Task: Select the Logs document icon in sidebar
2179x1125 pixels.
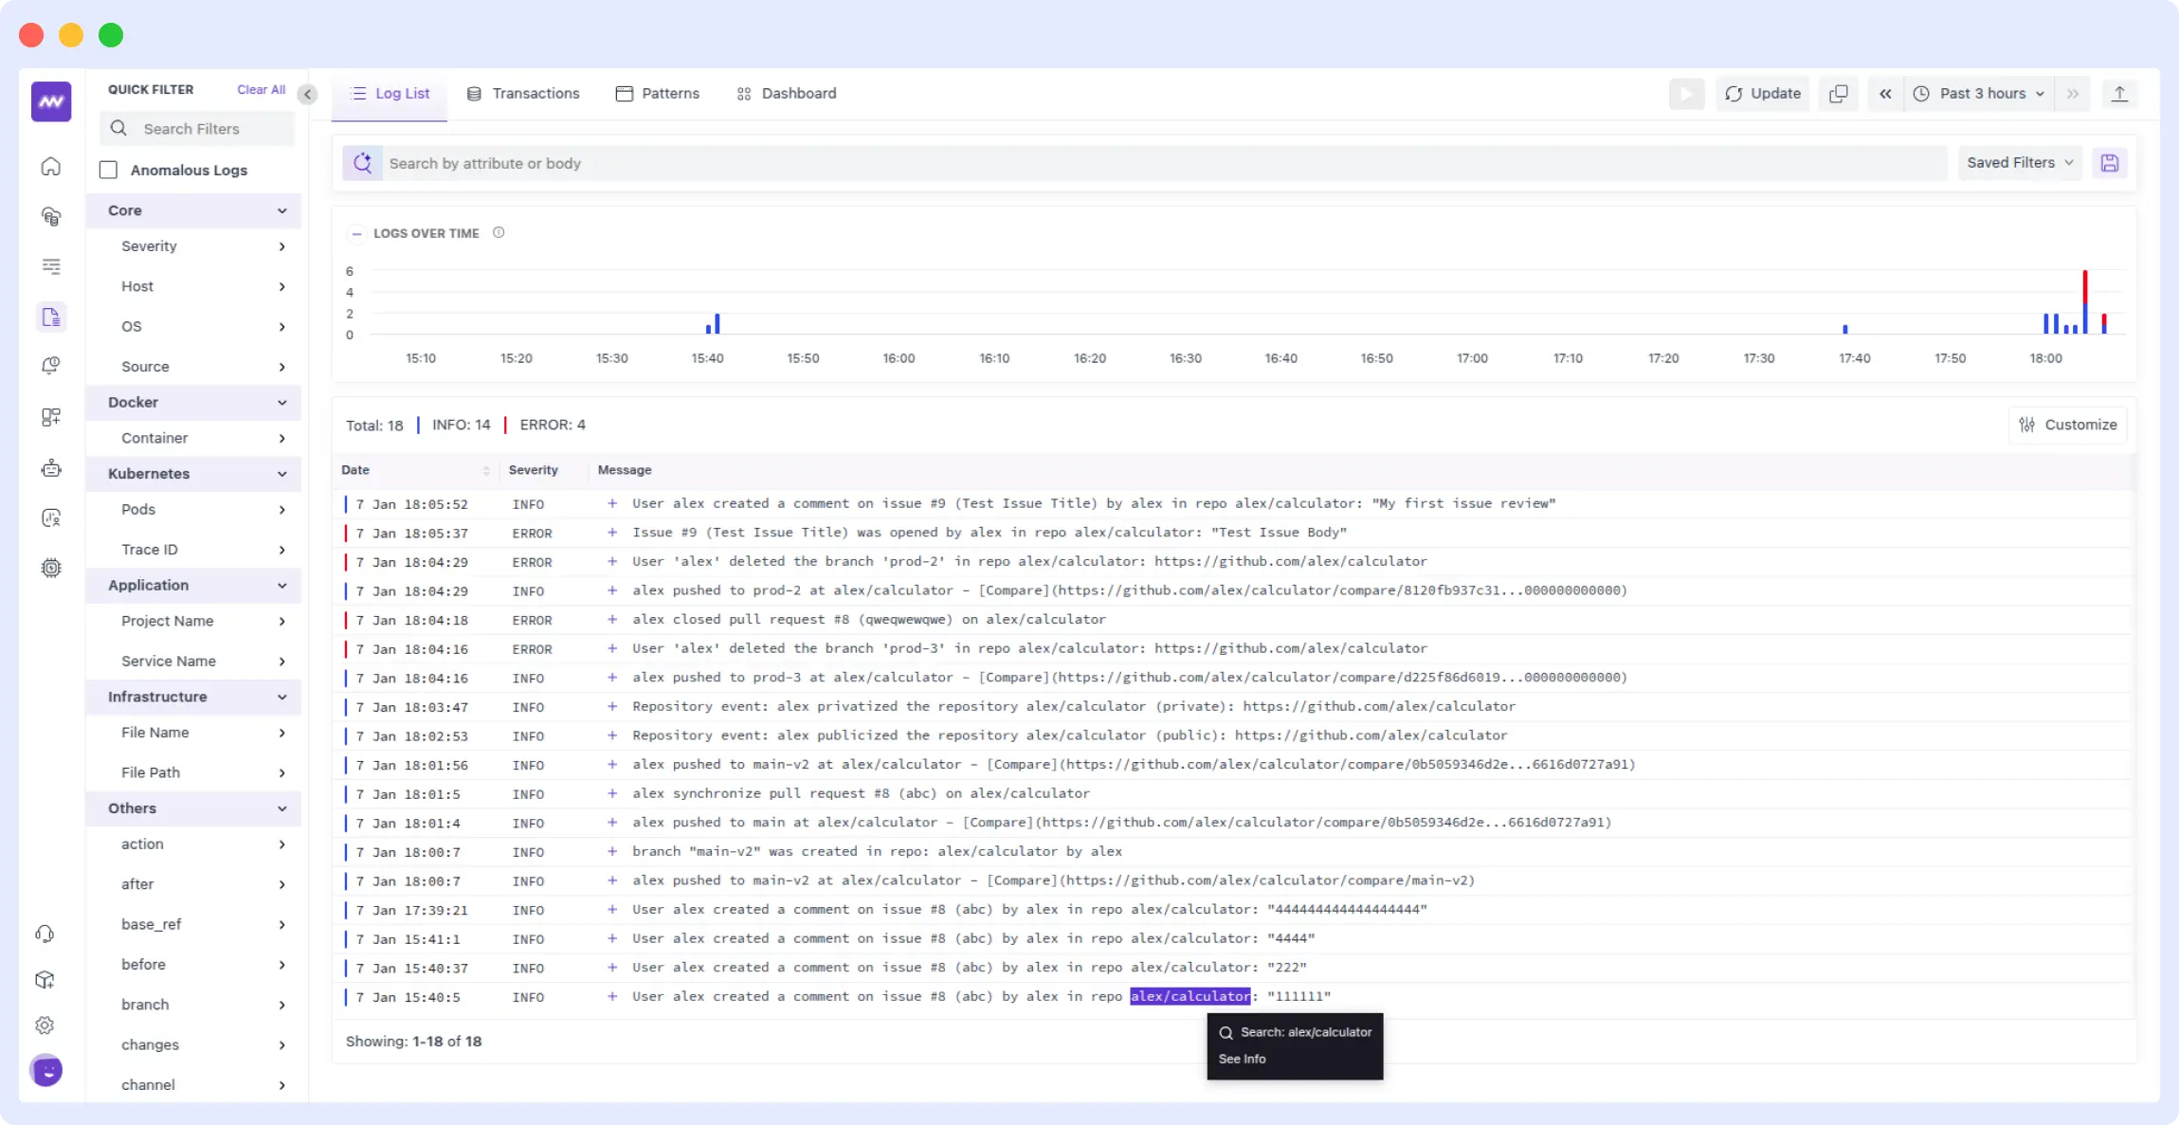Action: 51,318
